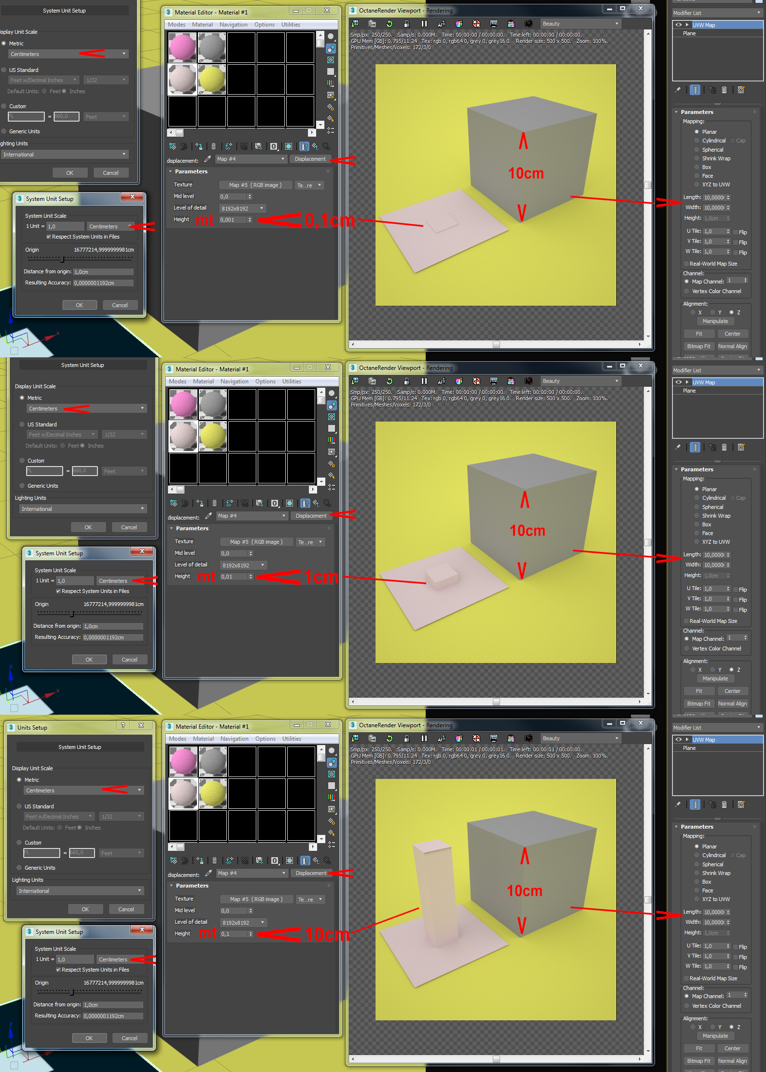Open Navigation menu in bottom Material Editor
Screen dimensions: 766x1072
coord(235,739)
